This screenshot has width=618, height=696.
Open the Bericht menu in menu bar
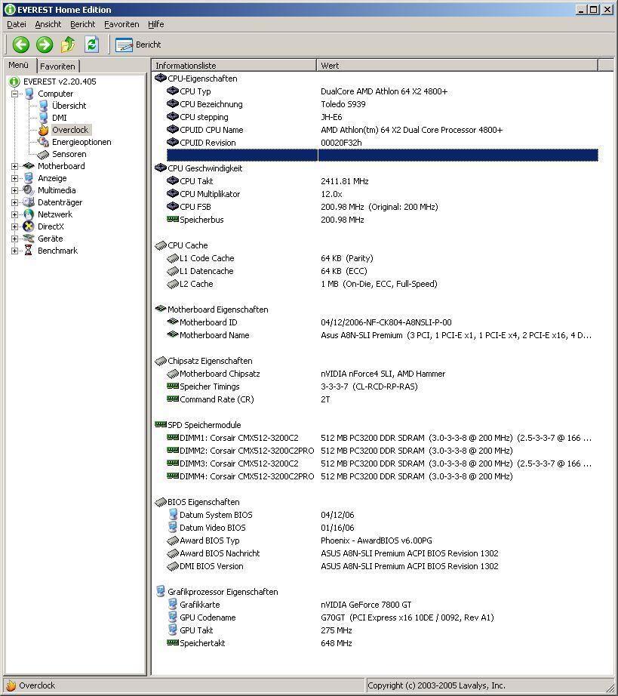click(x=82, y=24)
